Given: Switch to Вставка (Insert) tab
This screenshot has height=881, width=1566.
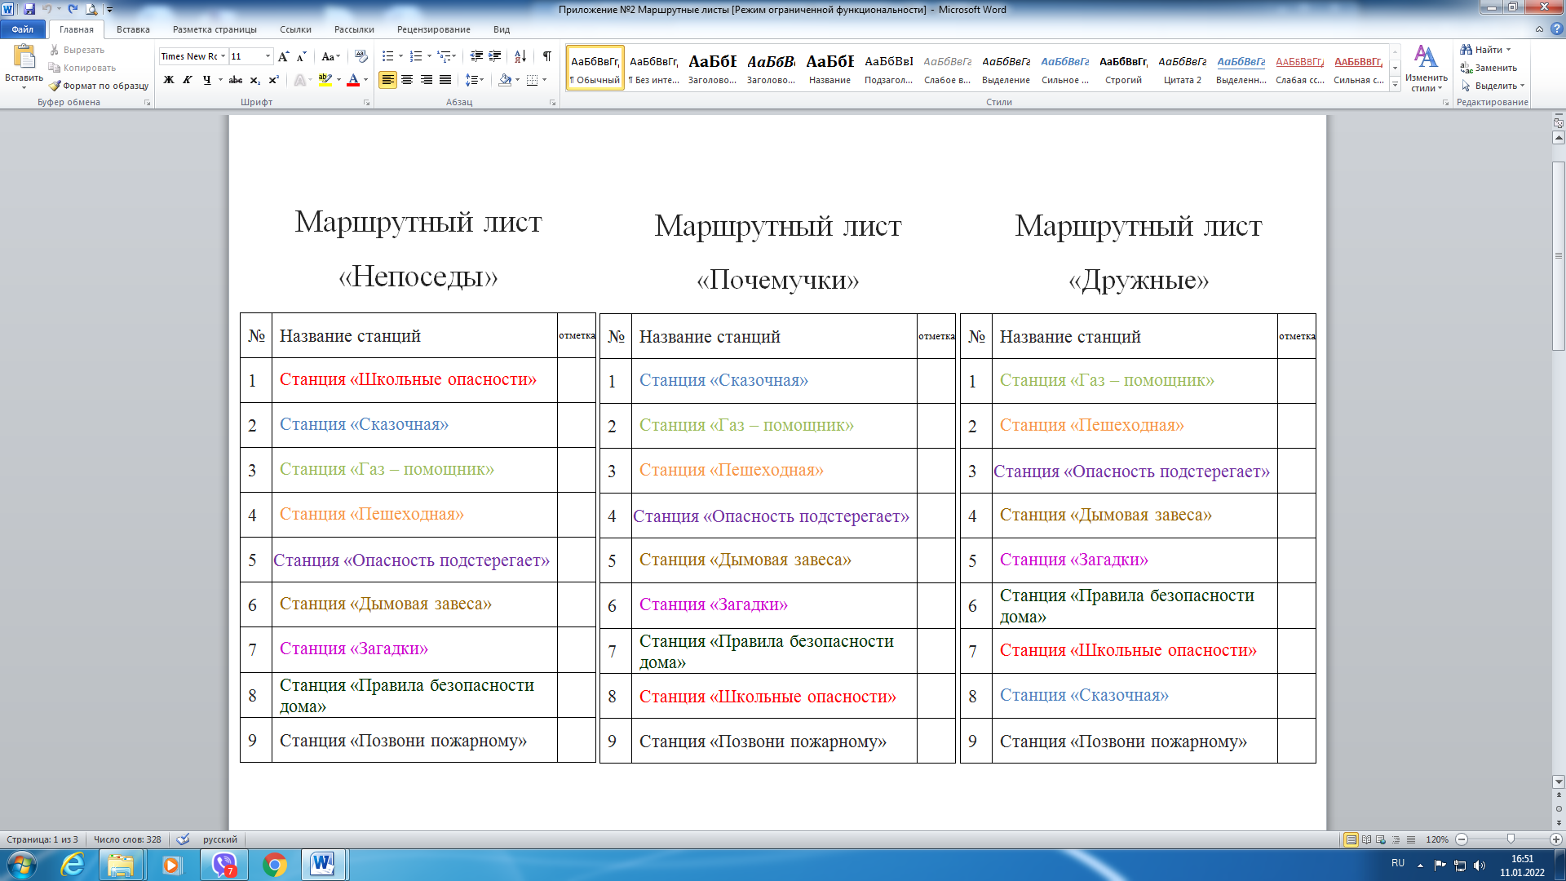Looking at the screenshot, I should tap(133, 29).
